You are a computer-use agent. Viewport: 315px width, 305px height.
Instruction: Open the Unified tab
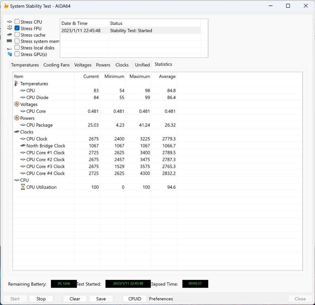(x=142, y=65)
